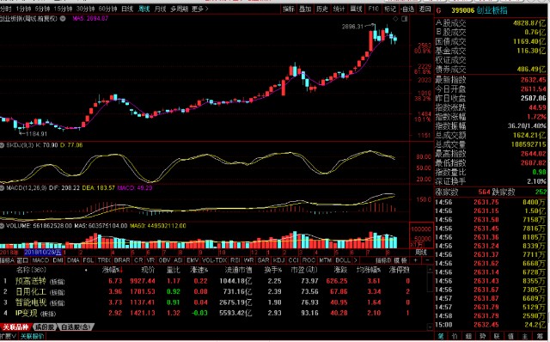Click the VOLUME indicator settings circle icon
The image size is (550, 342).
coord(2,226)
